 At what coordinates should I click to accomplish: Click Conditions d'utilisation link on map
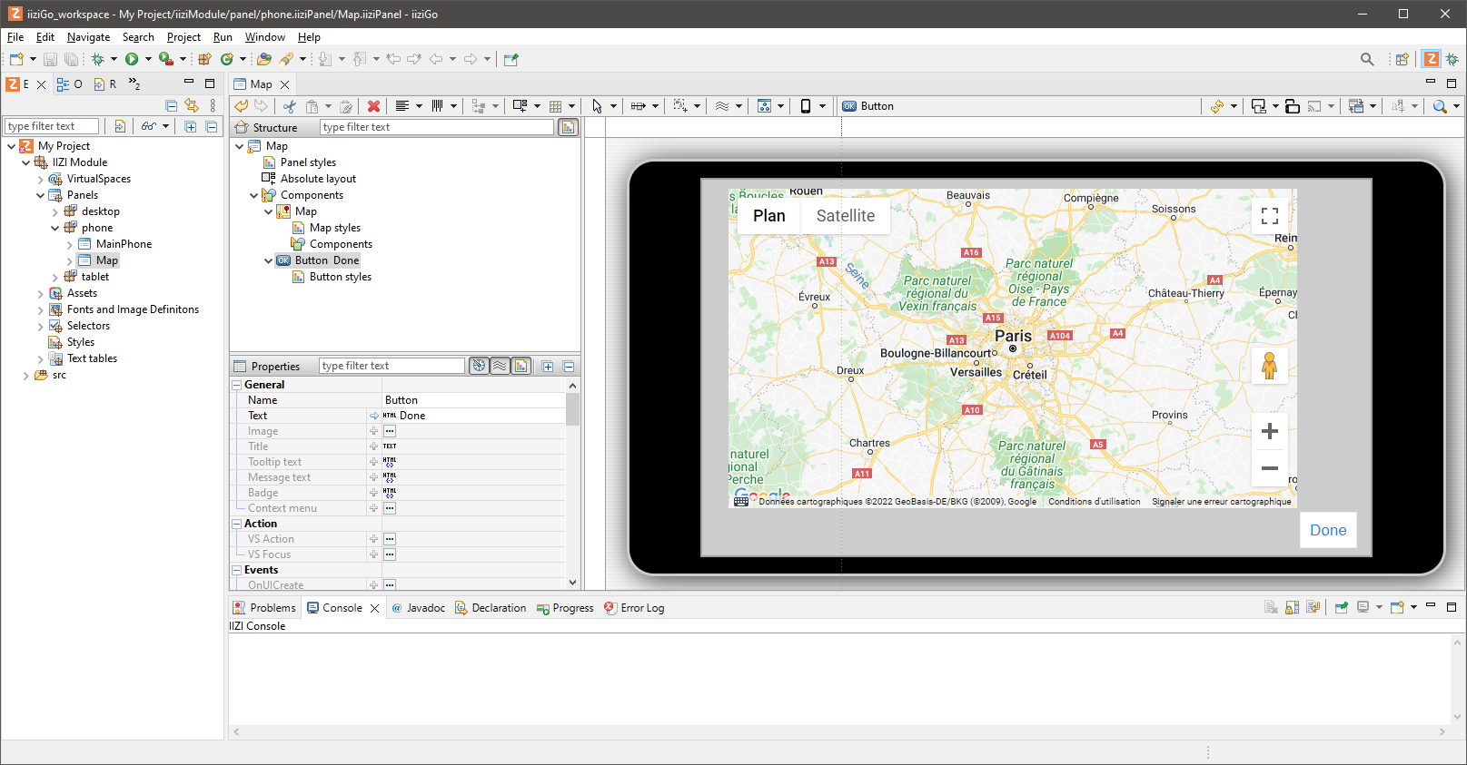click(1094, 501)
